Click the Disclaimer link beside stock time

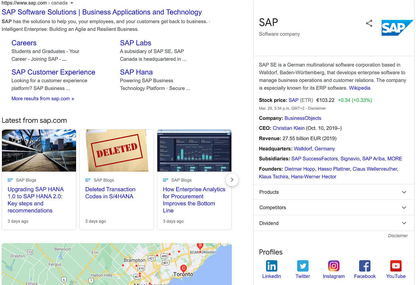click(x=317, y=108)
